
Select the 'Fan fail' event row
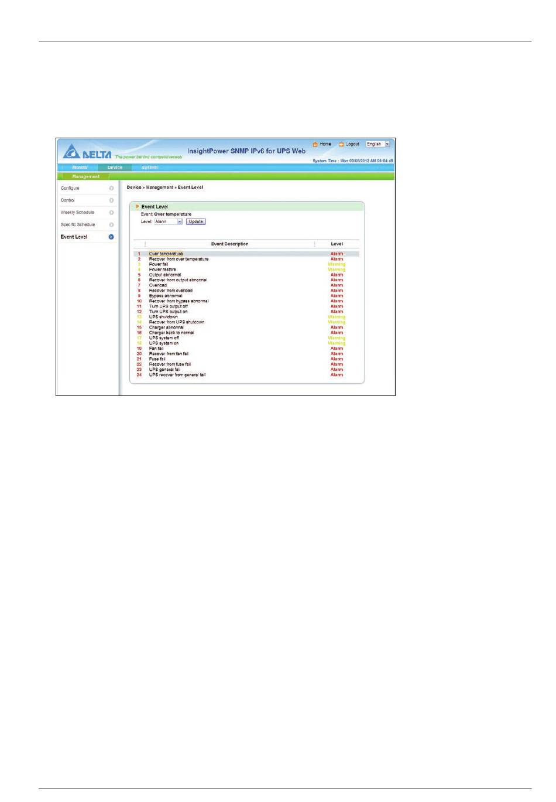246,349
